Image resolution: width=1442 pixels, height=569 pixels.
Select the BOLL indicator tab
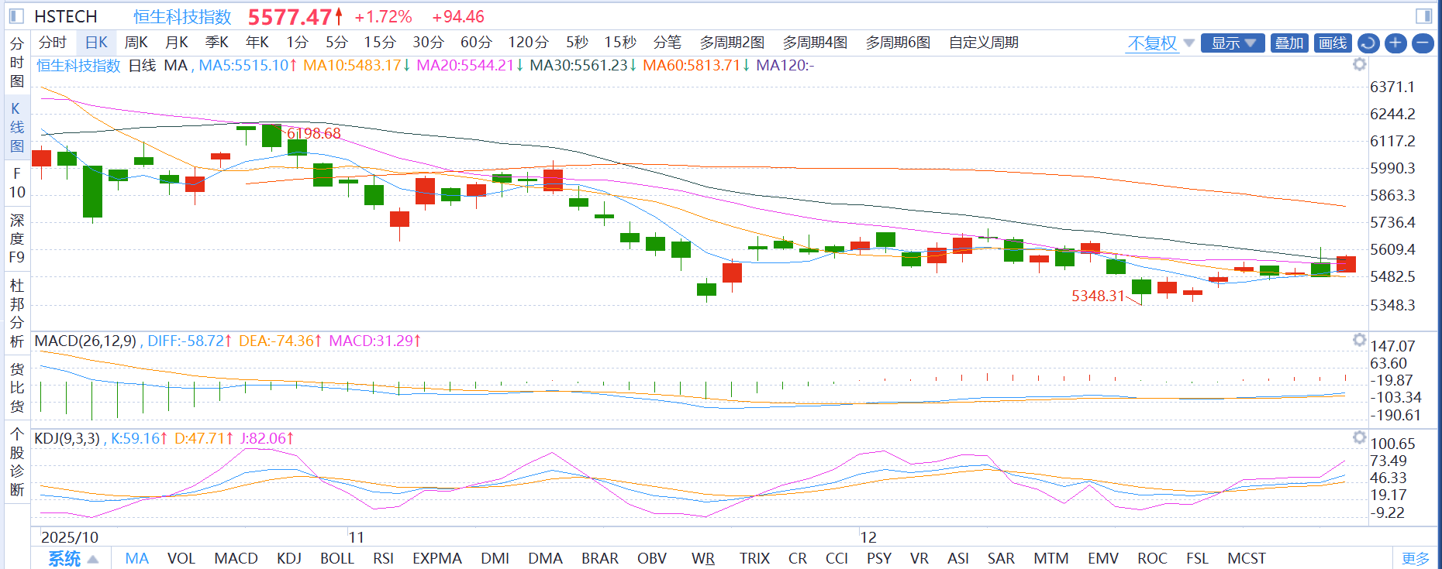pos(337,559)
